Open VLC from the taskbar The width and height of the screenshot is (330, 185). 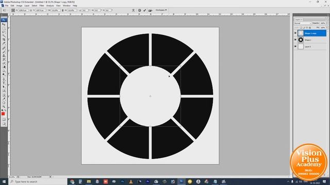130,181
